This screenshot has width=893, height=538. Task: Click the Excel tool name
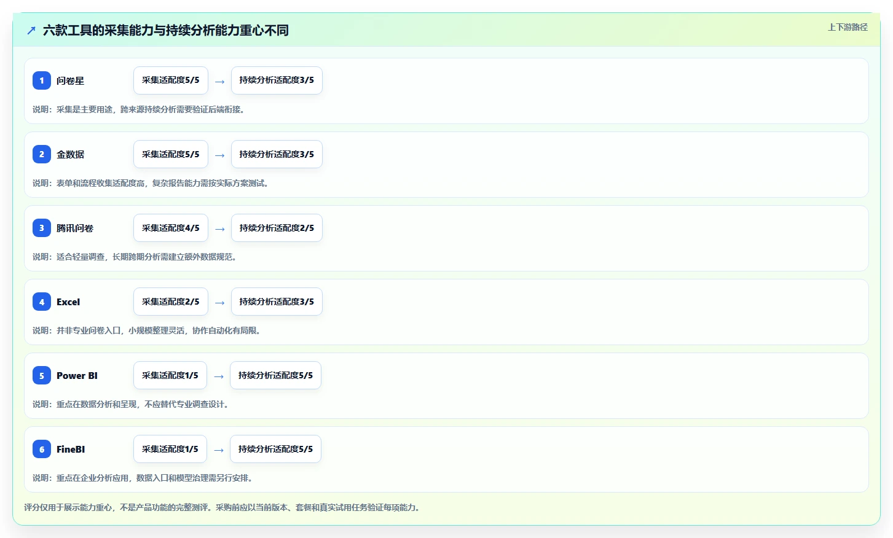[68, 302]
